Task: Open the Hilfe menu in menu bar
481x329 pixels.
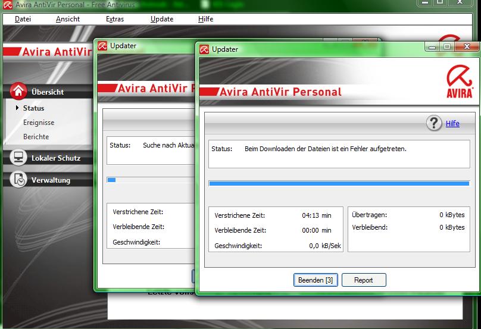Action: (x=205, y=19)
